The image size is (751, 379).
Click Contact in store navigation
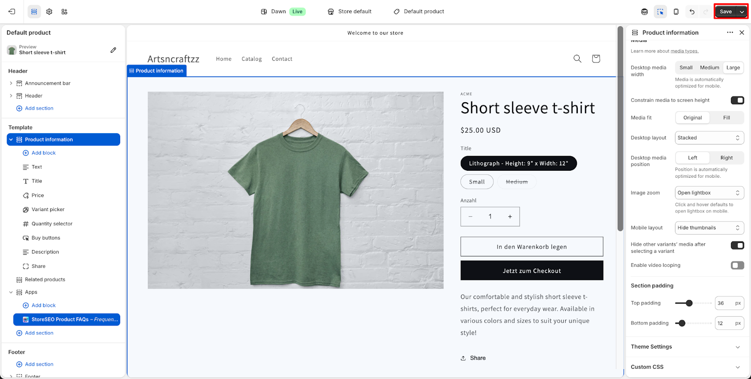point(282,59)
